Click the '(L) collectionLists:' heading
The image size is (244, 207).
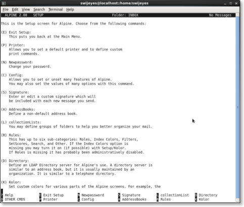pyautogui.click(x=21, y=122)
